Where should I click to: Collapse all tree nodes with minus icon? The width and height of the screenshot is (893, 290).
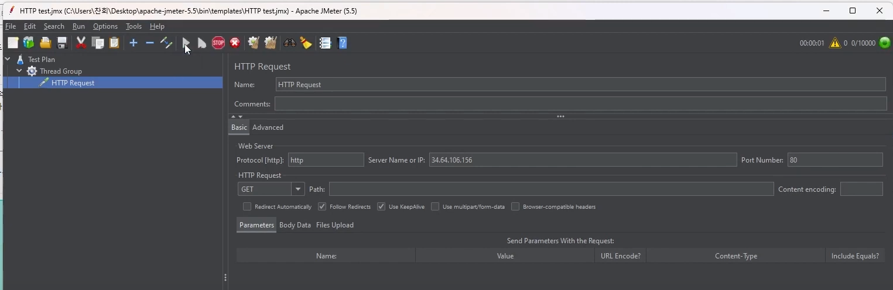click(149, 43)
